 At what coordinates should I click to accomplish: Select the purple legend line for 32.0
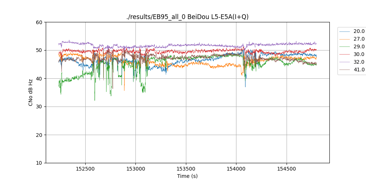point(344,62)
